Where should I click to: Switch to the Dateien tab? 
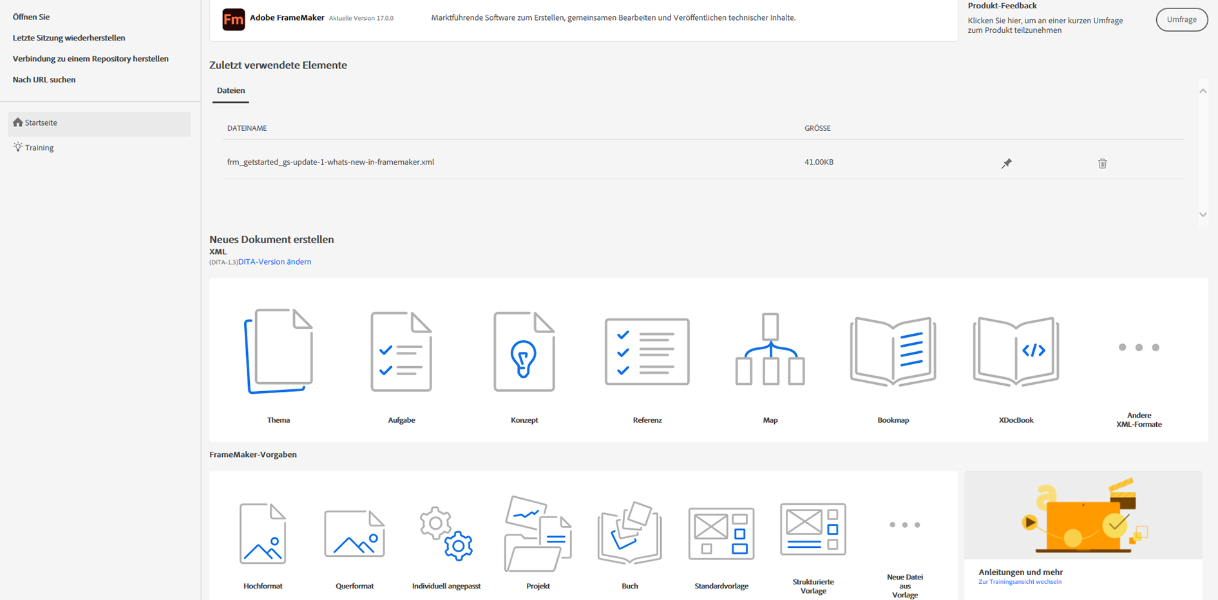[x=231, y=91]
